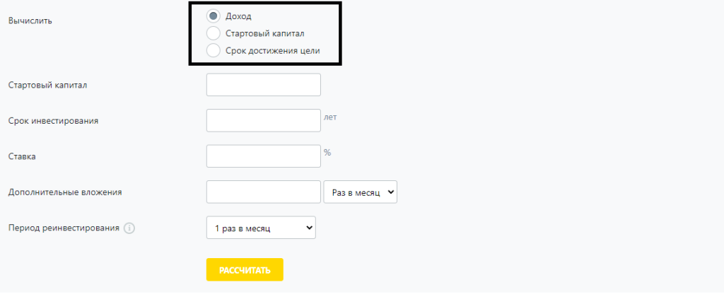The width and height of the screenshot is (724, 297).
Task: Open info tooltip beside Период реинвестирования
Action: point(129,228)
